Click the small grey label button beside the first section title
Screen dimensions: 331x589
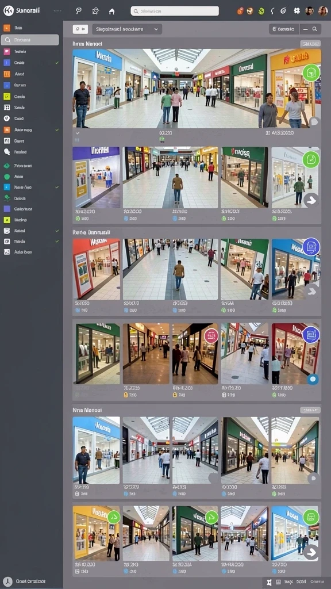click(310, 44)
